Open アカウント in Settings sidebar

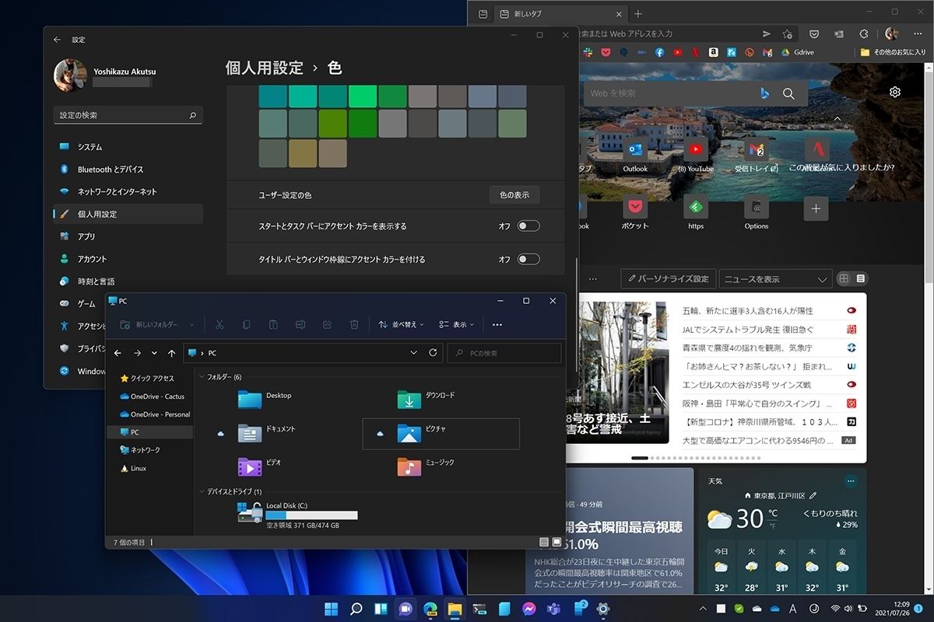click(128, 259)
